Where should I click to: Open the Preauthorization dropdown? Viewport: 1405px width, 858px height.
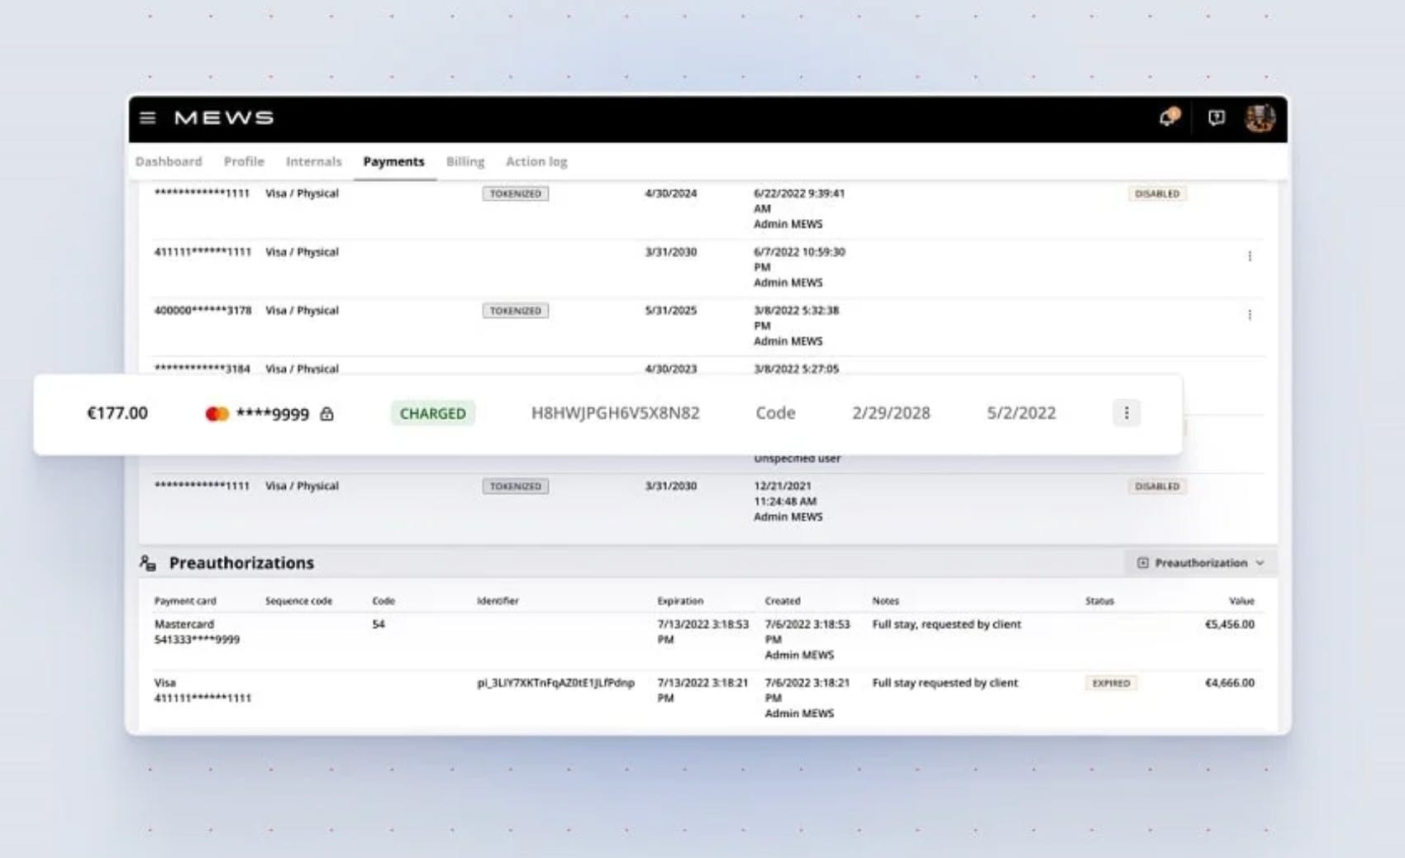tap(1200, 562)
